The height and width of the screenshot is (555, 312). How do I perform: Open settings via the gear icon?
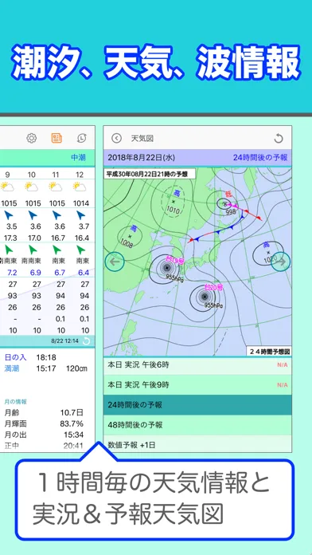tap(32, 138)
